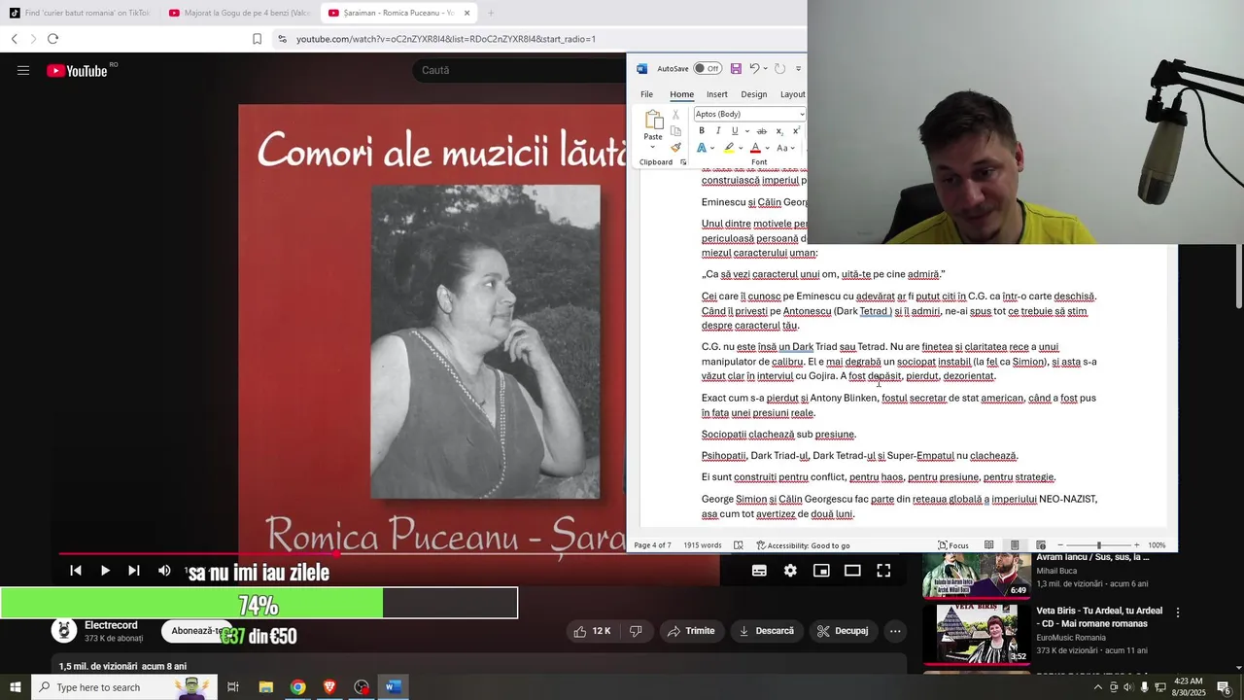Skip to previous video
Viewport: 1244px width, 700px height.
(x=76, y=571)
